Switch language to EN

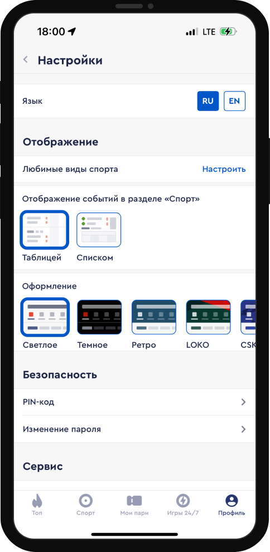pyautogui.click(x=234, y=101)
